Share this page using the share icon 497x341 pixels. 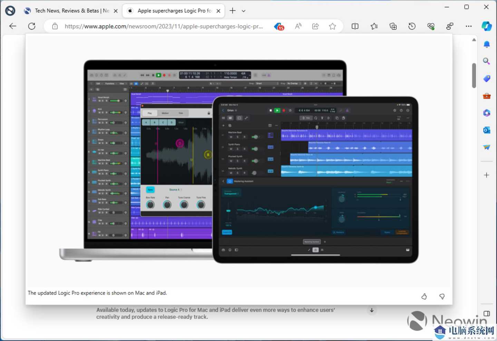(x=315, y=26)
